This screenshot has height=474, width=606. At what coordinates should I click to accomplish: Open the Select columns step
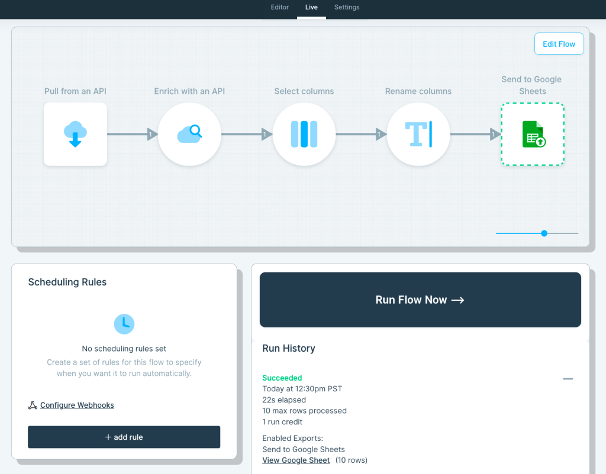pos(304,134)
